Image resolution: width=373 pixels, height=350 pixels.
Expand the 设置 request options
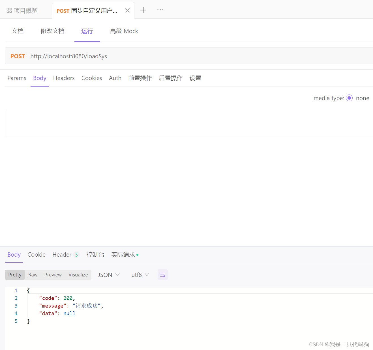[x=195, y=78]
